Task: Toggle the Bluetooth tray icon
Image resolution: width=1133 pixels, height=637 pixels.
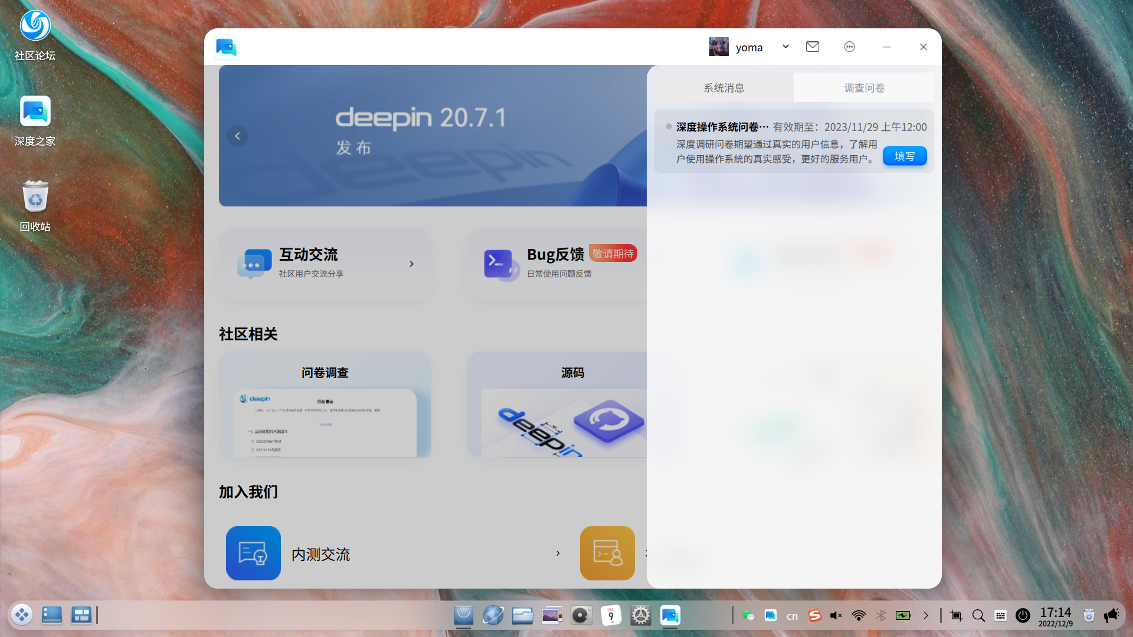Action: click(881, 616)
